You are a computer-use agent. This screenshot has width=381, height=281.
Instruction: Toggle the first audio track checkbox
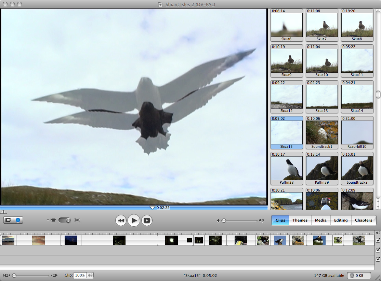tap(378, 250)
